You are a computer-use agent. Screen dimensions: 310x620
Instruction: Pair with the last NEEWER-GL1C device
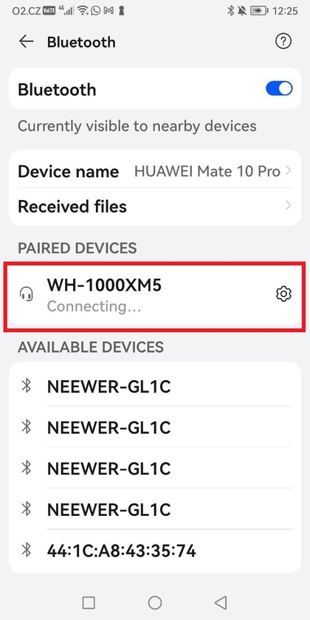tap(155, 509)
